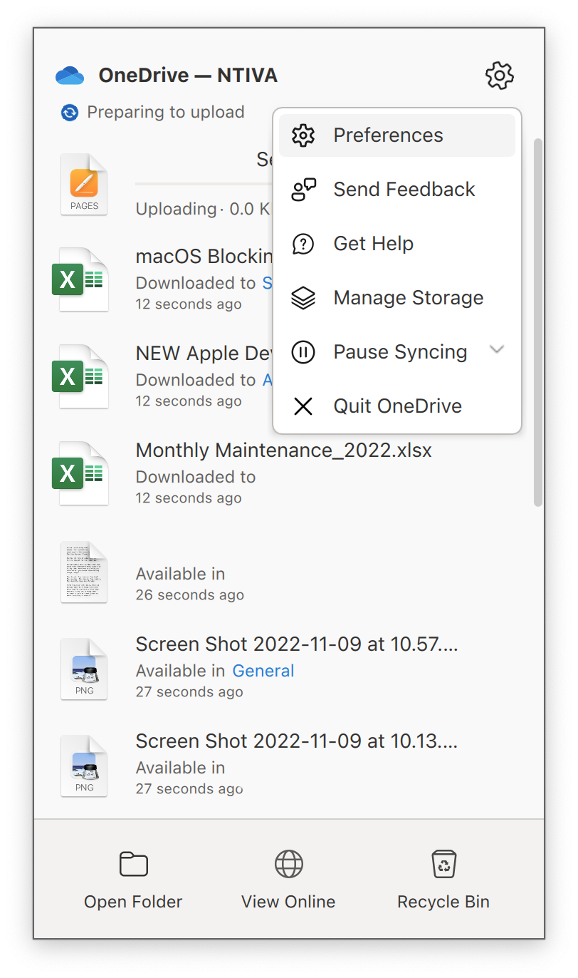Choose Quit OneDrive from menu
This screenshot has height=978, width=578.
pyautogui.click(x=397, y=406)
